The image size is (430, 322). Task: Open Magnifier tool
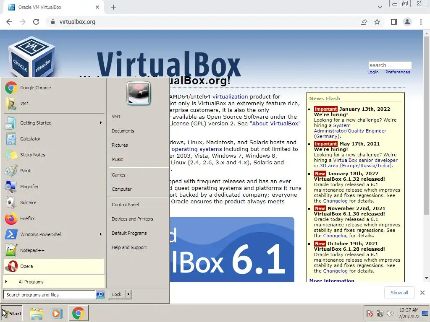point(54,187)
